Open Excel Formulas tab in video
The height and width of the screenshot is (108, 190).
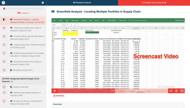pyautogui.click(x=84, y=21)
